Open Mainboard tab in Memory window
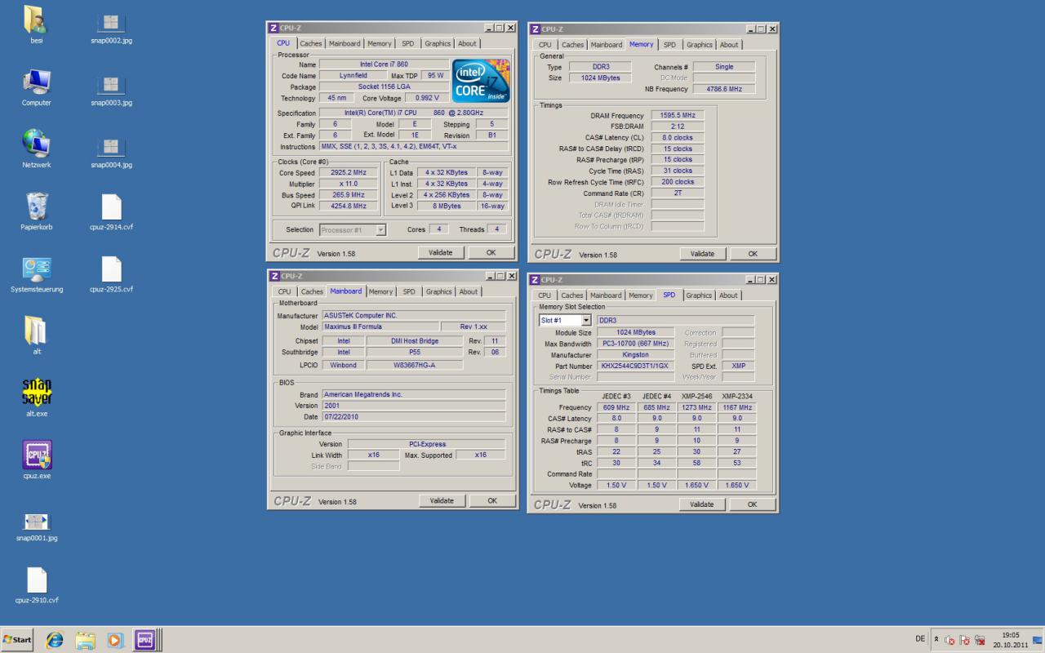Viewport: 1045px width, 653px height. coord(606,45)
